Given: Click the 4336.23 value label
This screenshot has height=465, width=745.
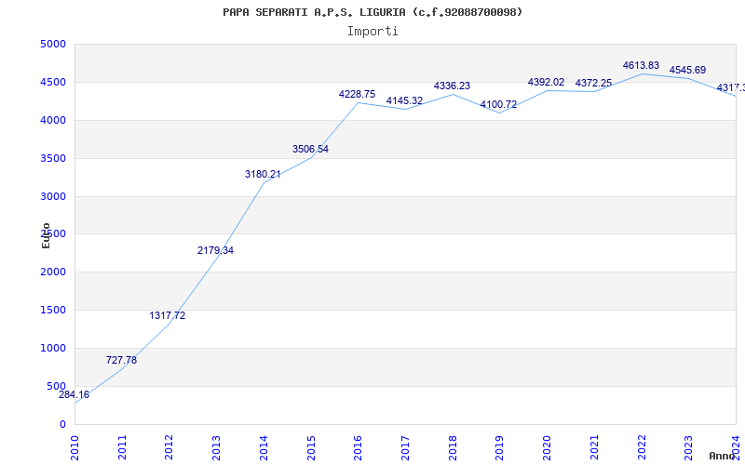Looking at the screenshot, I should pyautogui.click(x=452, y=86).
